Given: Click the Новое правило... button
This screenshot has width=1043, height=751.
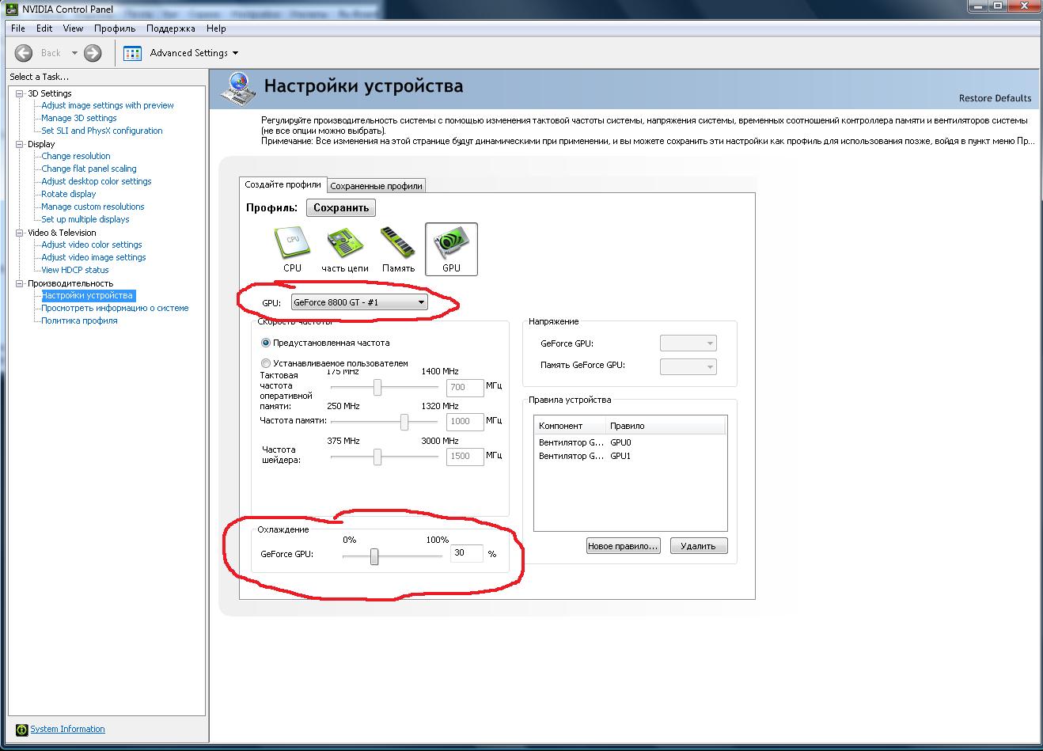Looking at the screenshot, I should pyautogui.click(x=623, y=546).
